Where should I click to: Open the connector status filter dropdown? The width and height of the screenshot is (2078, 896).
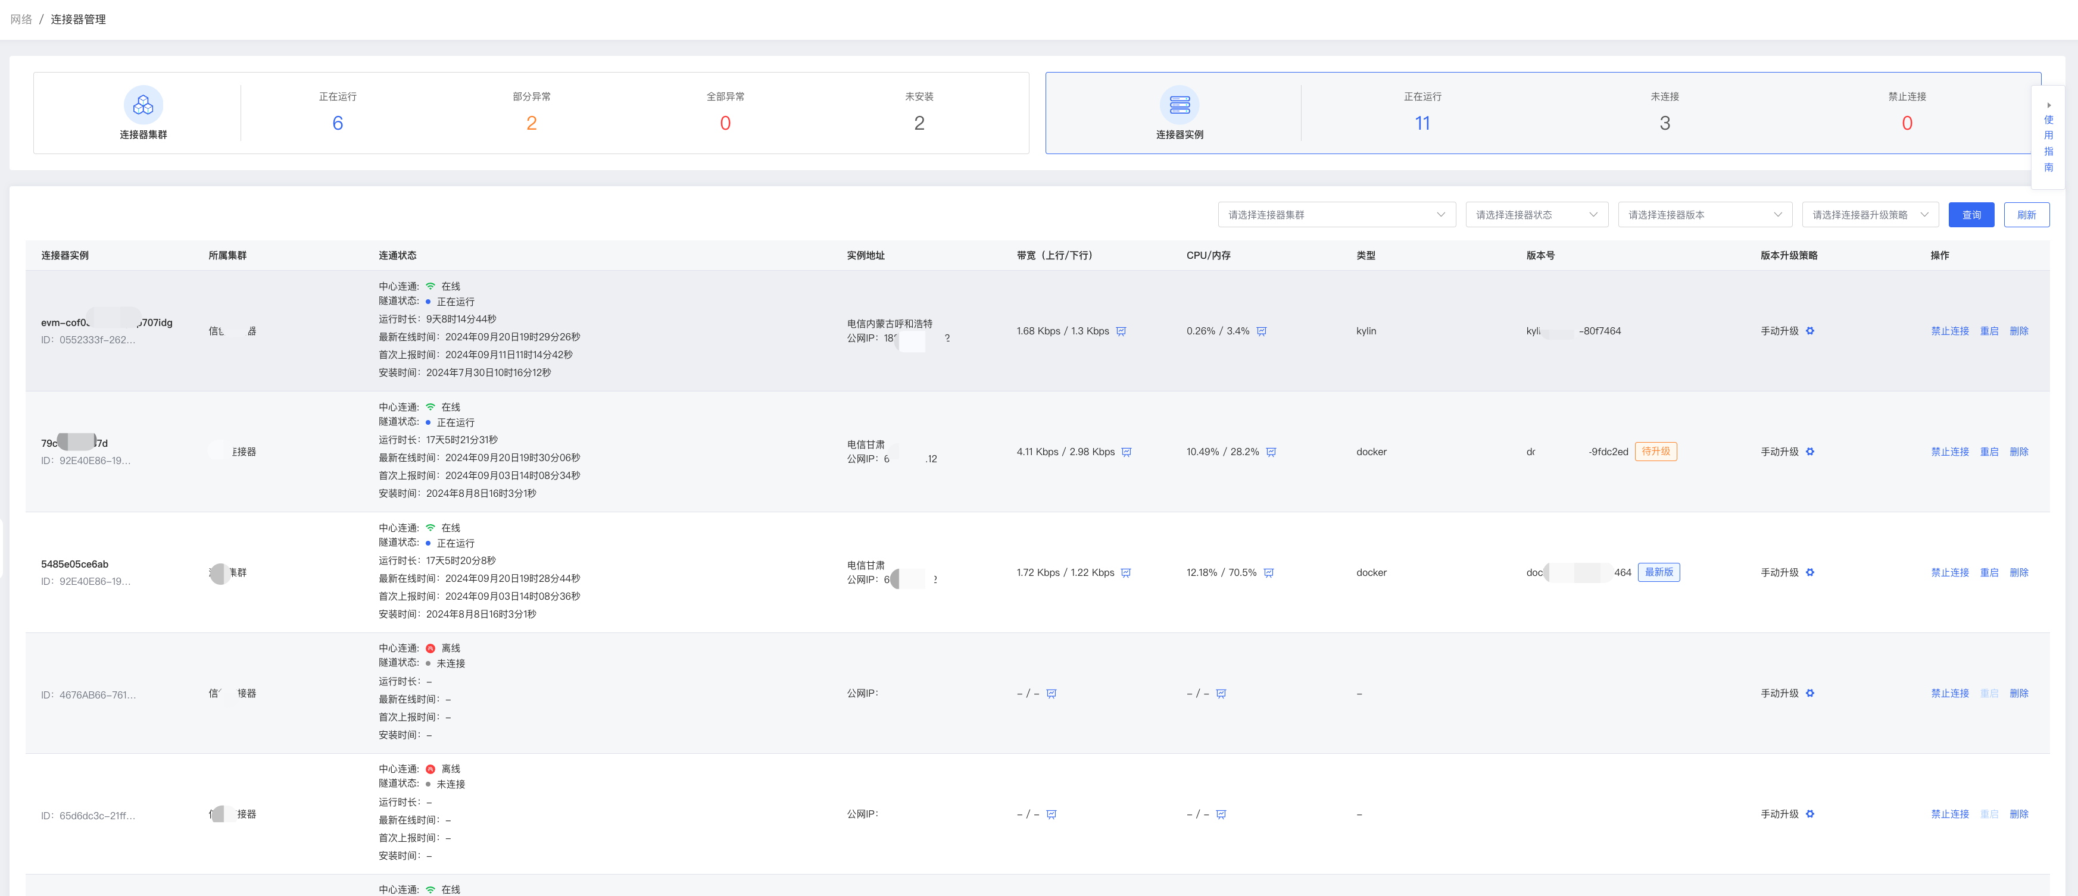(x=1536, y=215)
